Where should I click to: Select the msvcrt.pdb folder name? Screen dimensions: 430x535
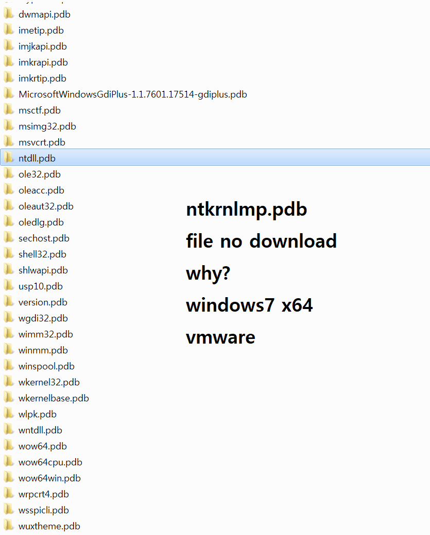(x=42, y=142)
